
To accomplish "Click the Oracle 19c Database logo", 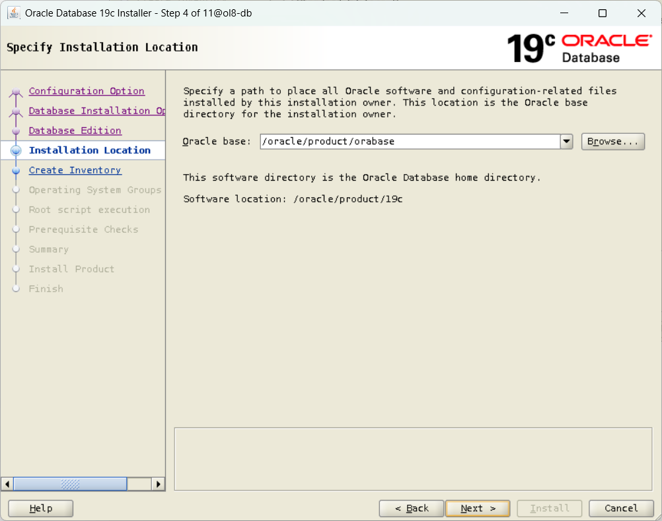I will coord(579,49).
